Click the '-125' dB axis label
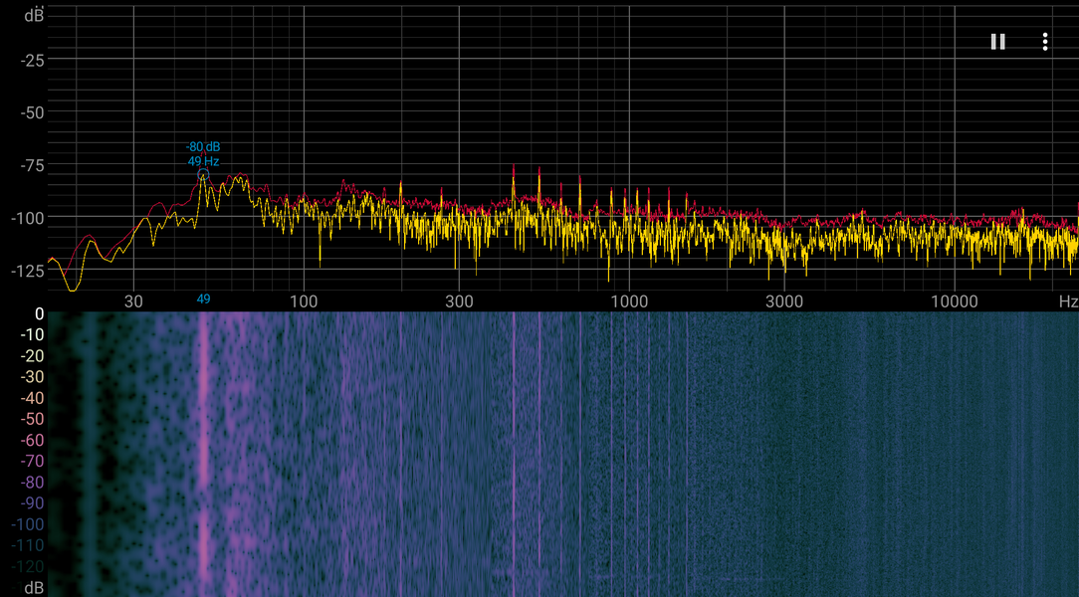 click(x=28, y=271)
